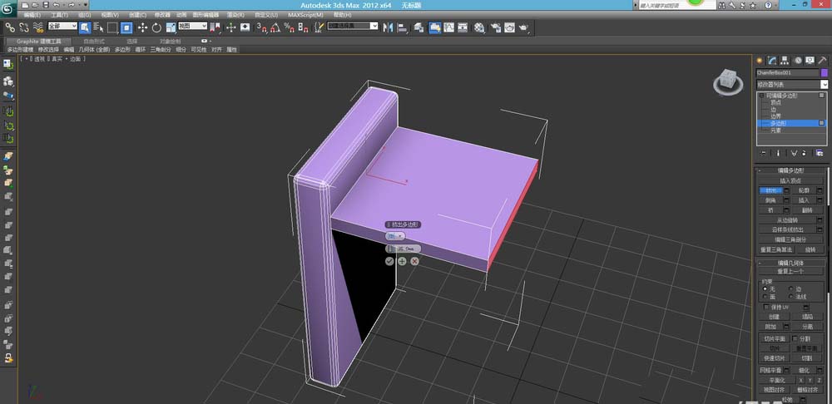Open the reference coordinate system dropdown 视图

(x=193, y=26)
